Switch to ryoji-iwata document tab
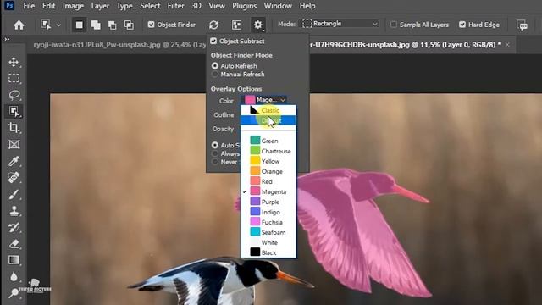The width and height of the screenshot is (542, 305). (x=119, y=45)
